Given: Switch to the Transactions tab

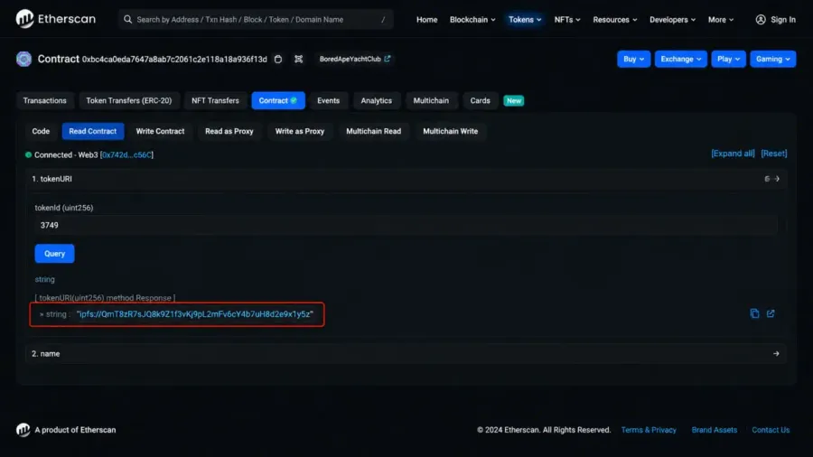Looking at the screenshot, I should [x=44, y=100].
